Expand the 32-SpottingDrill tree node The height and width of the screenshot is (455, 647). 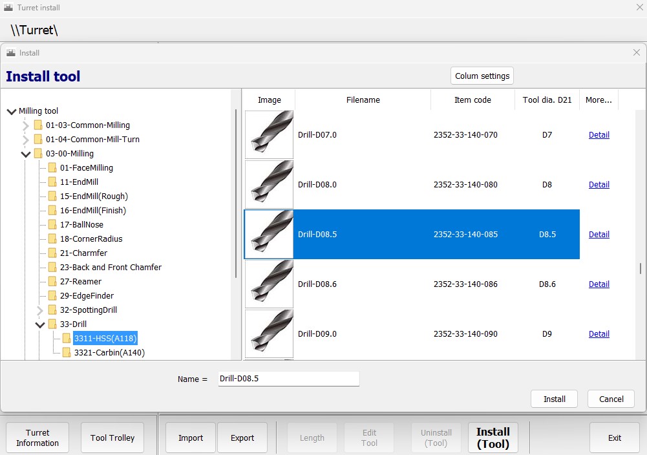(40, 310)
